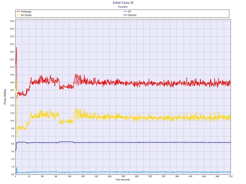Viewport: 246px width, 184px height.
Task: Click the yellow IA Cores legend swatch
Action: coord(18,15)
